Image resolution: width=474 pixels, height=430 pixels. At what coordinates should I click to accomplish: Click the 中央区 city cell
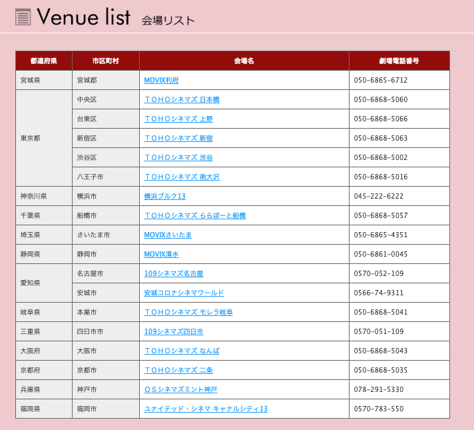[106, 99]
